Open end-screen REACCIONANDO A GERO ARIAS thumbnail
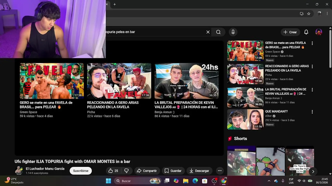The image size is (332, 186). [119, 81]
